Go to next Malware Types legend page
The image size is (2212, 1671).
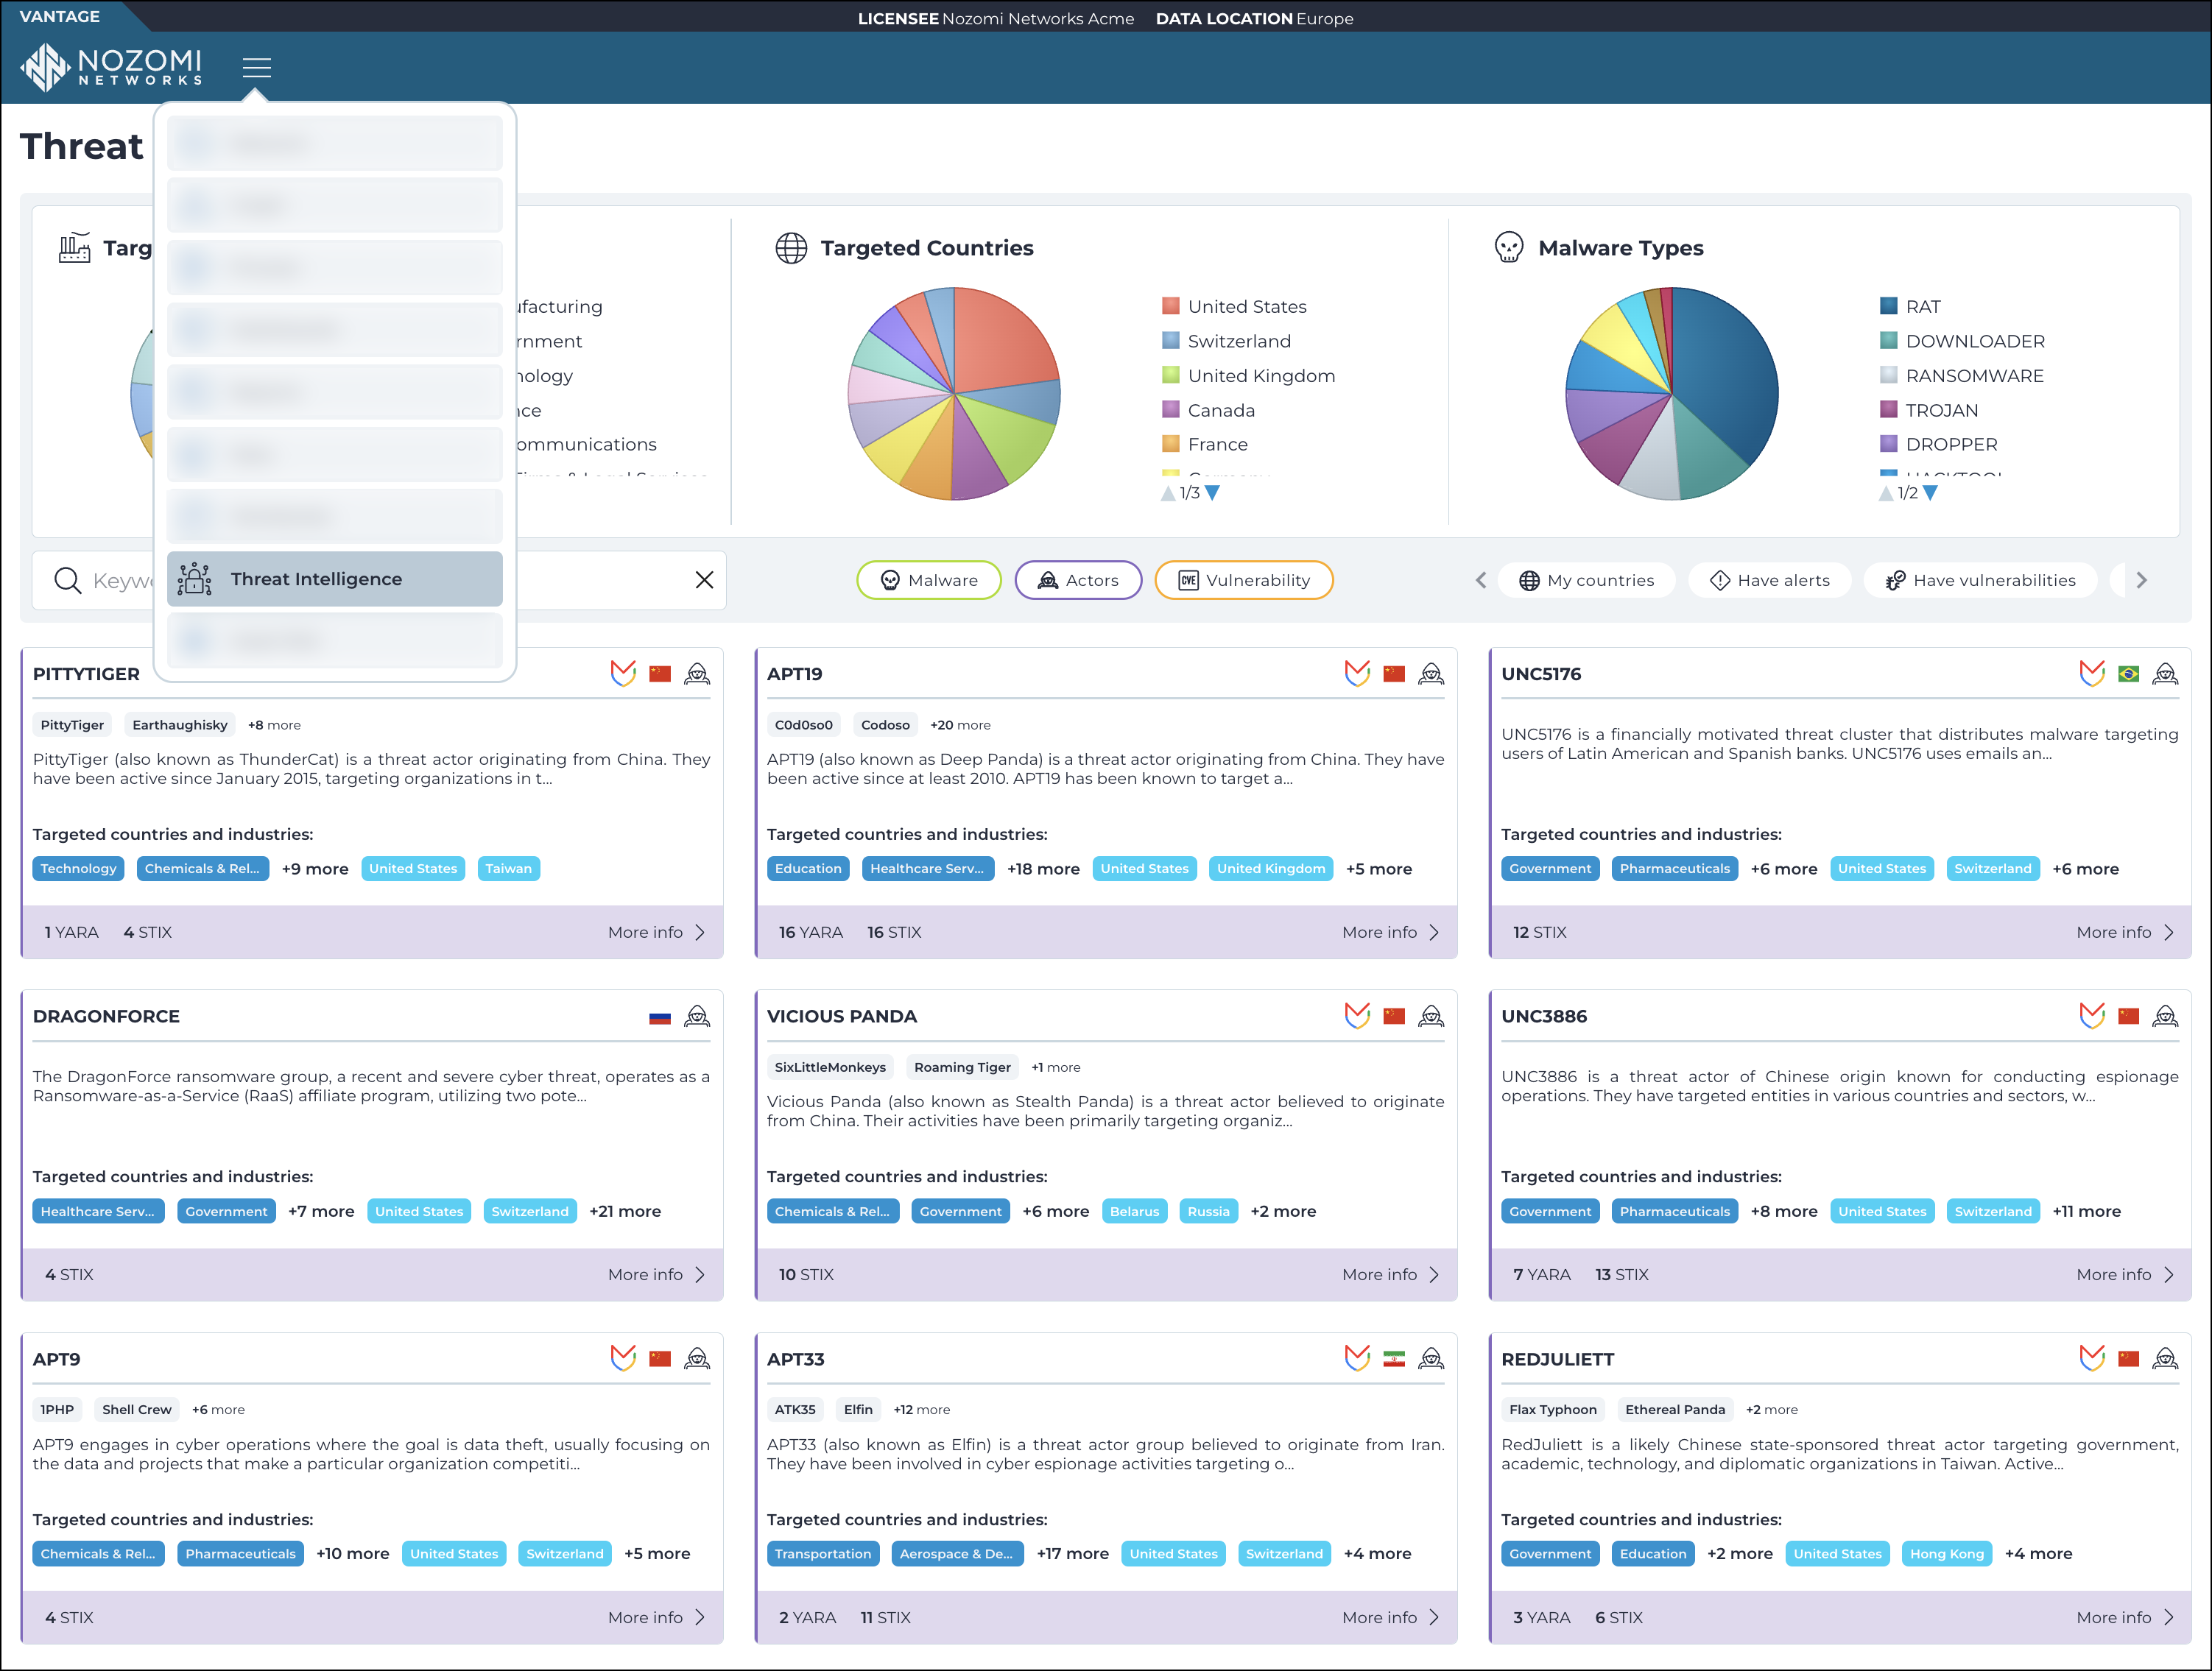tap(1930, 492)
